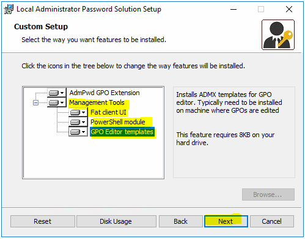The width and height of the screenshot is (305, 239).
Task: Open install options dropdown for Fat client UI
Action: [x=83, y=112]
